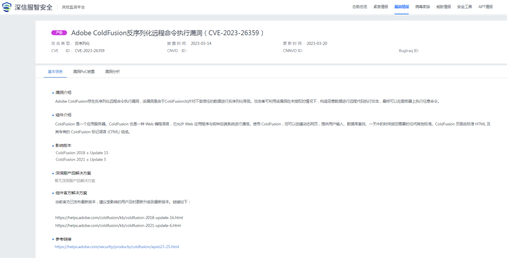Click the coldfusion-2021-update-6 URL
The image size is (507, 258).
(x=118, y=225)
